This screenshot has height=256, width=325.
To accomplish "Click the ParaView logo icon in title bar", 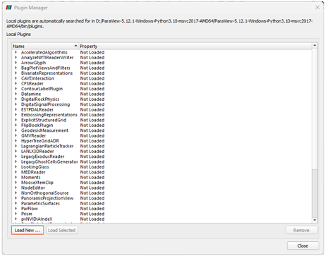I will (x=9, y=8).
